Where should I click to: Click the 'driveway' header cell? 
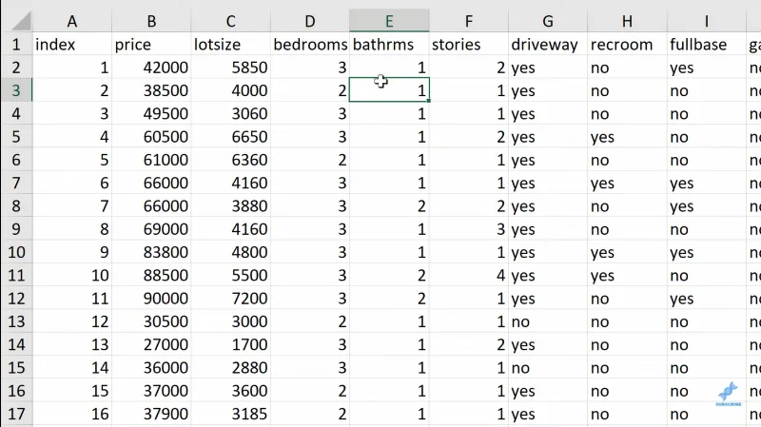548,44
